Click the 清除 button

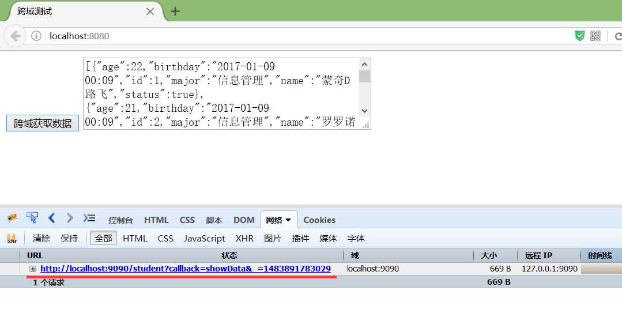pos(42,239)
